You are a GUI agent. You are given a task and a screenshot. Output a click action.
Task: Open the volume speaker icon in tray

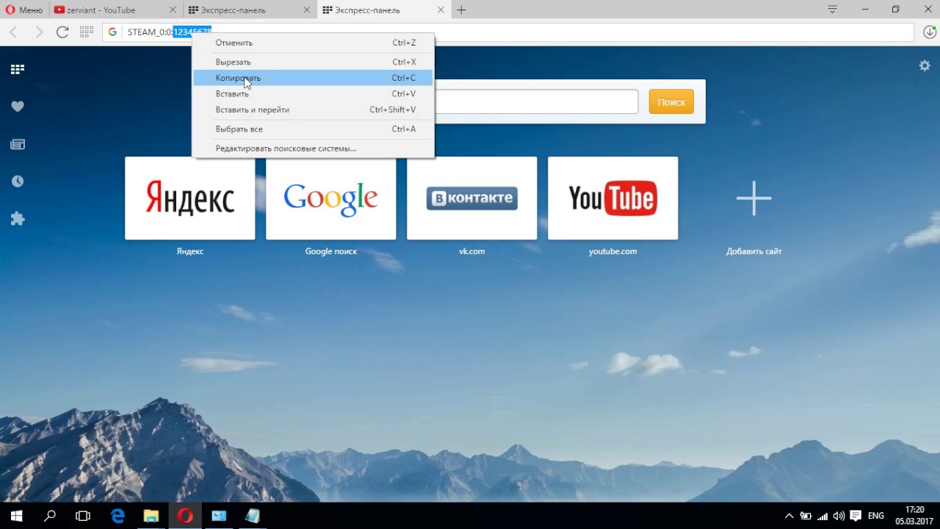(x=839, y=516)
